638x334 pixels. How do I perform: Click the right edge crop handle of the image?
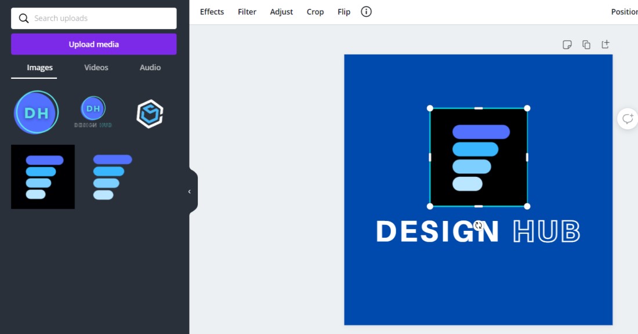pos(527,157)
